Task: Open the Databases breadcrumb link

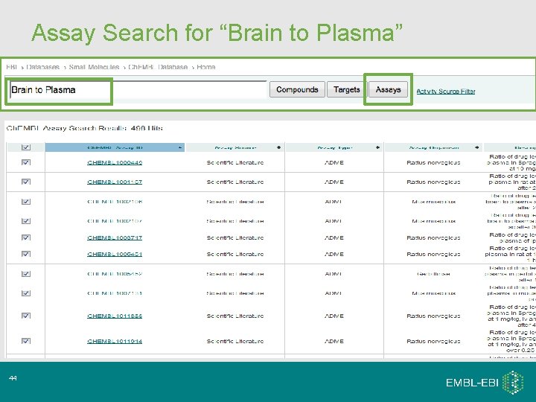Action: coord(42,67)
